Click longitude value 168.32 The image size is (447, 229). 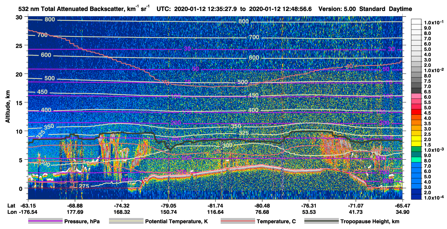click(x=122, y=212)
